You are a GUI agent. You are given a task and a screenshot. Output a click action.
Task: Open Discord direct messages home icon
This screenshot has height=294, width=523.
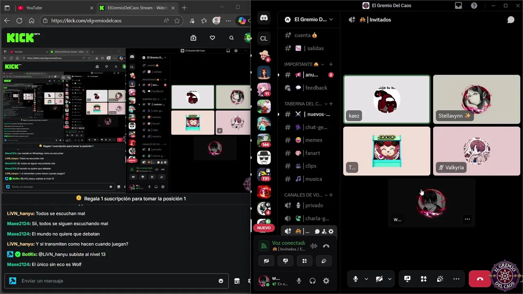(264, 18)
